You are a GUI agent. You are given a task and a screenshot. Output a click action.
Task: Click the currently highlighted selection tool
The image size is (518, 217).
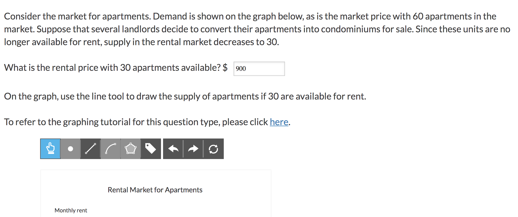point(50,149)
